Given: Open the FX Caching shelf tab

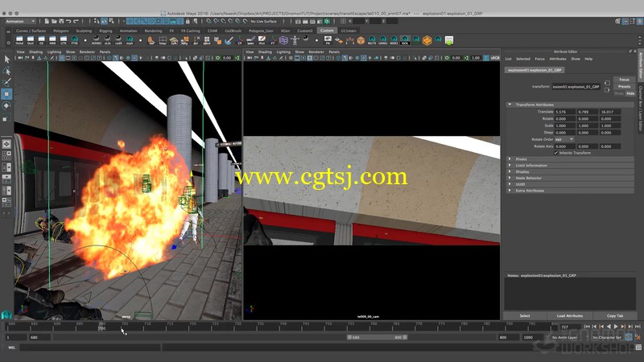Looking at the screenshot, I should click(x=191, y=31).
